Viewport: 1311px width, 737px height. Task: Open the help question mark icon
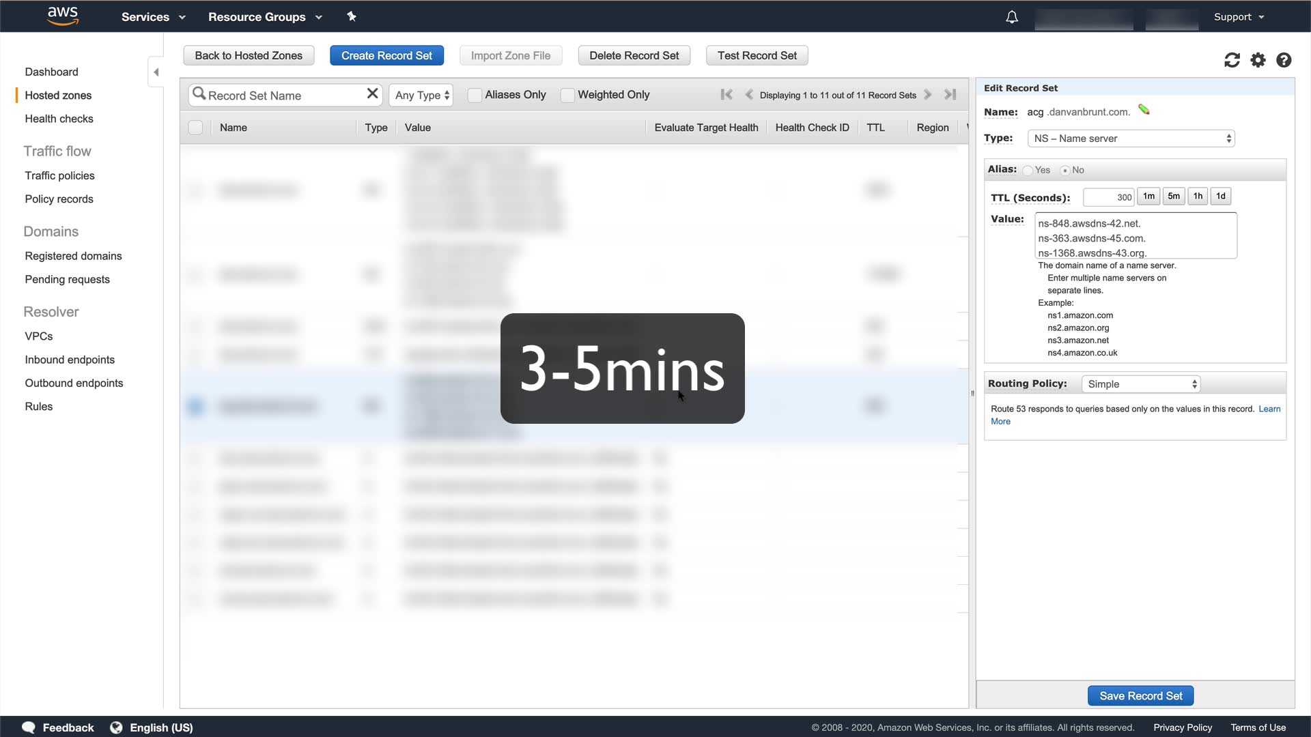[1284, 60]
